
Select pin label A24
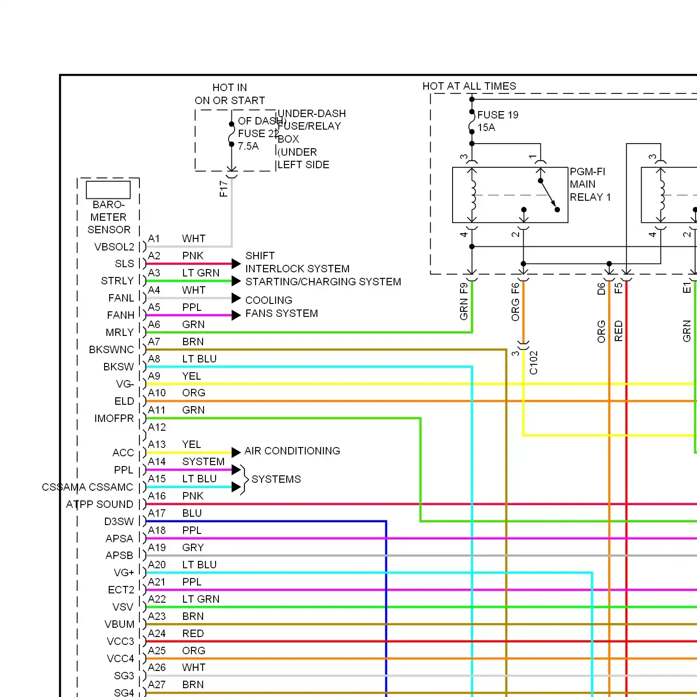[x=157, y=633]
